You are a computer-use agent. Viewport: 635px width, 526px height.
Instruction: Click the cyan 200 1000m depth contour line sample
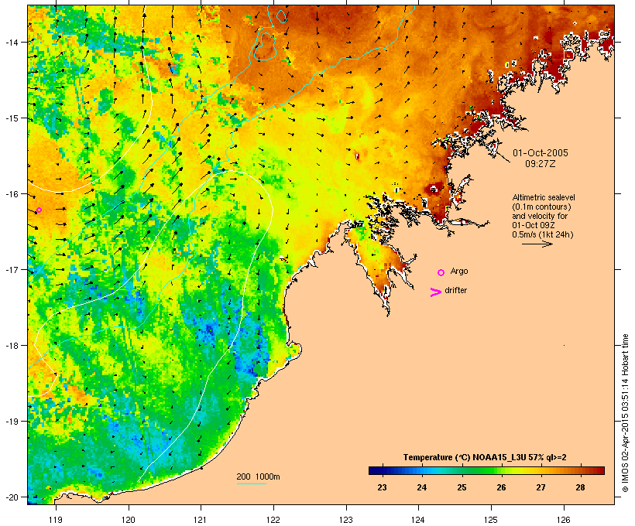click(252, 483)
